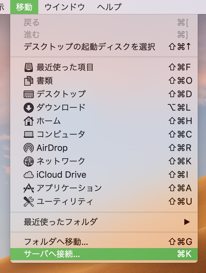
Task: Select フォルダへ移動... menu entry
Action: 56,241
